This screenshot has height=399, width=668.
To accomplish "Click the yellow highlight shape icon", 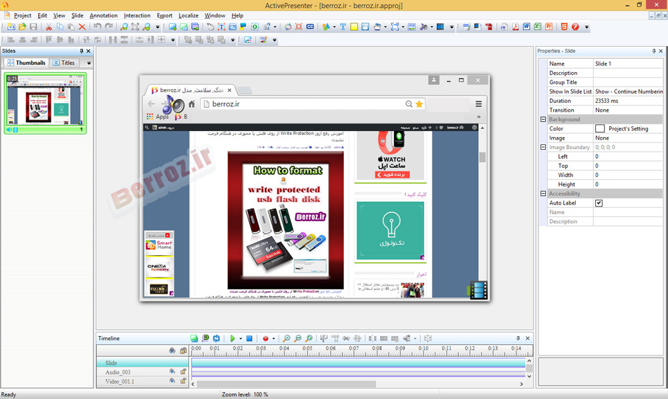I will (x=354, y=27).
